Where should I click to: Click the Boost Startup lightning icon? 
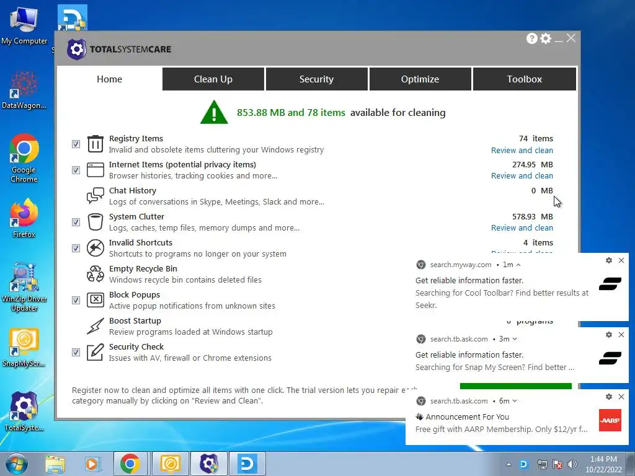click(x=95, y=326)
